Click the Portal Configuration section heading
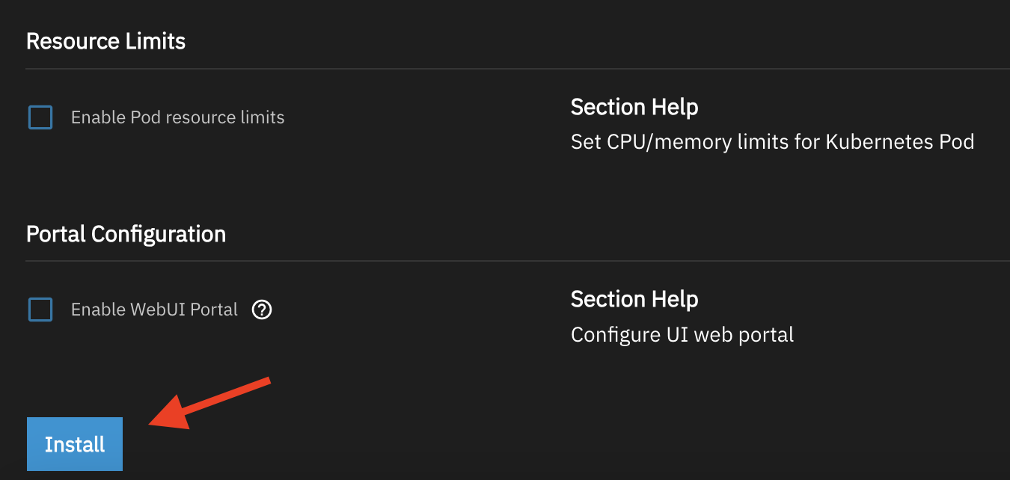 pos(126,234)
